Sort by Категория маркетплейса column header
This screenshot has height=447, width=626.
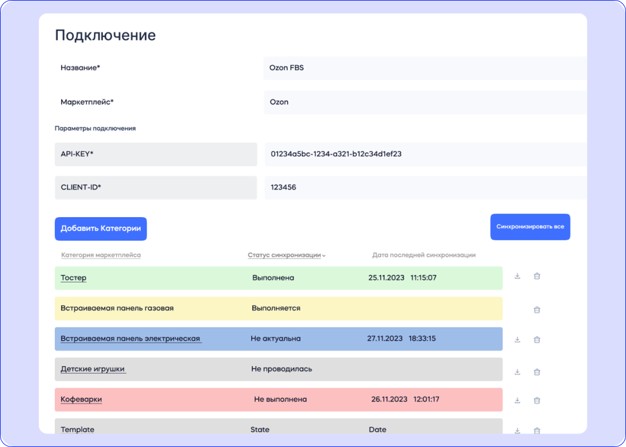point(100,255)
